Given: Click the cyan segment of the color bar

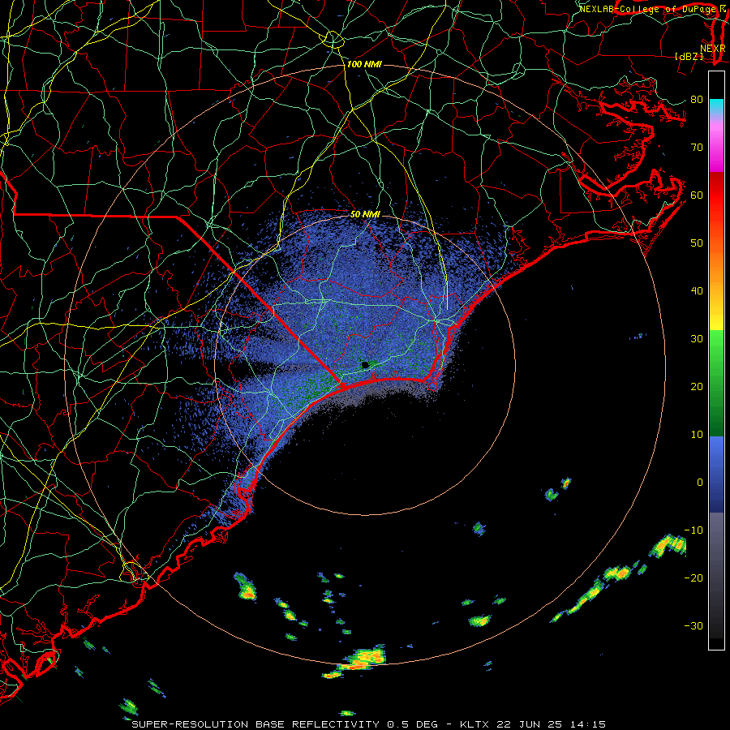Looking at the screenshot, I should [716, 105].
